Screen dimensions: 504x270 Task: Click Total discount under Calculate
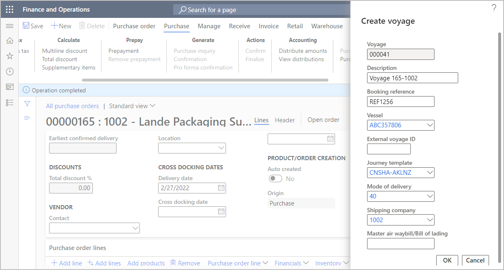coord(60,59)
